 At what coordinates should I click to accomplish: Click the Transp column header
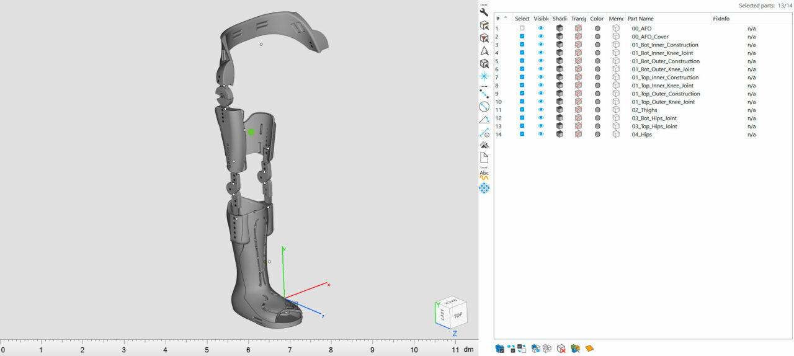(x=579, y=19)
